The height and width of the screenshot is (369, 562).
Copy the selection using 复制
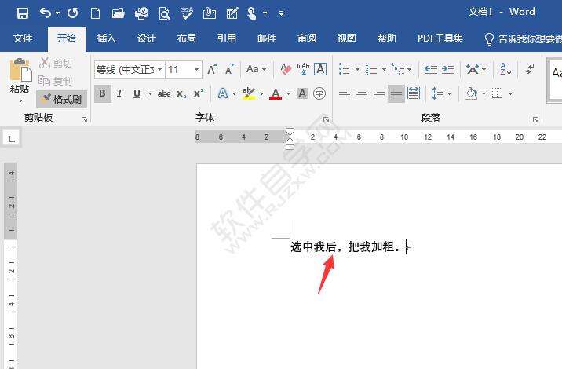pos(56,81)
